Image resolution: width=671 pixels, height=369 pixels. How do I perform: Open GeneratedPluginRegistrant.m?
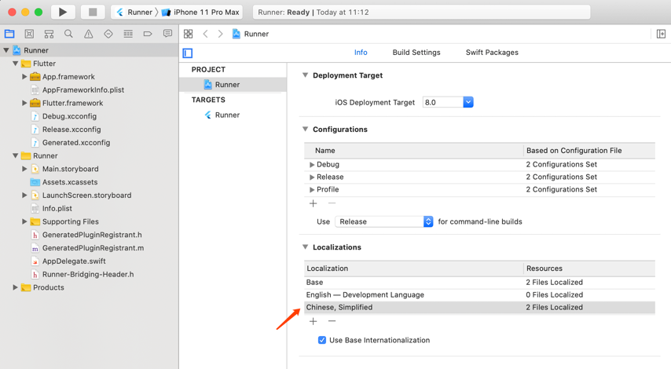[93, 248]
